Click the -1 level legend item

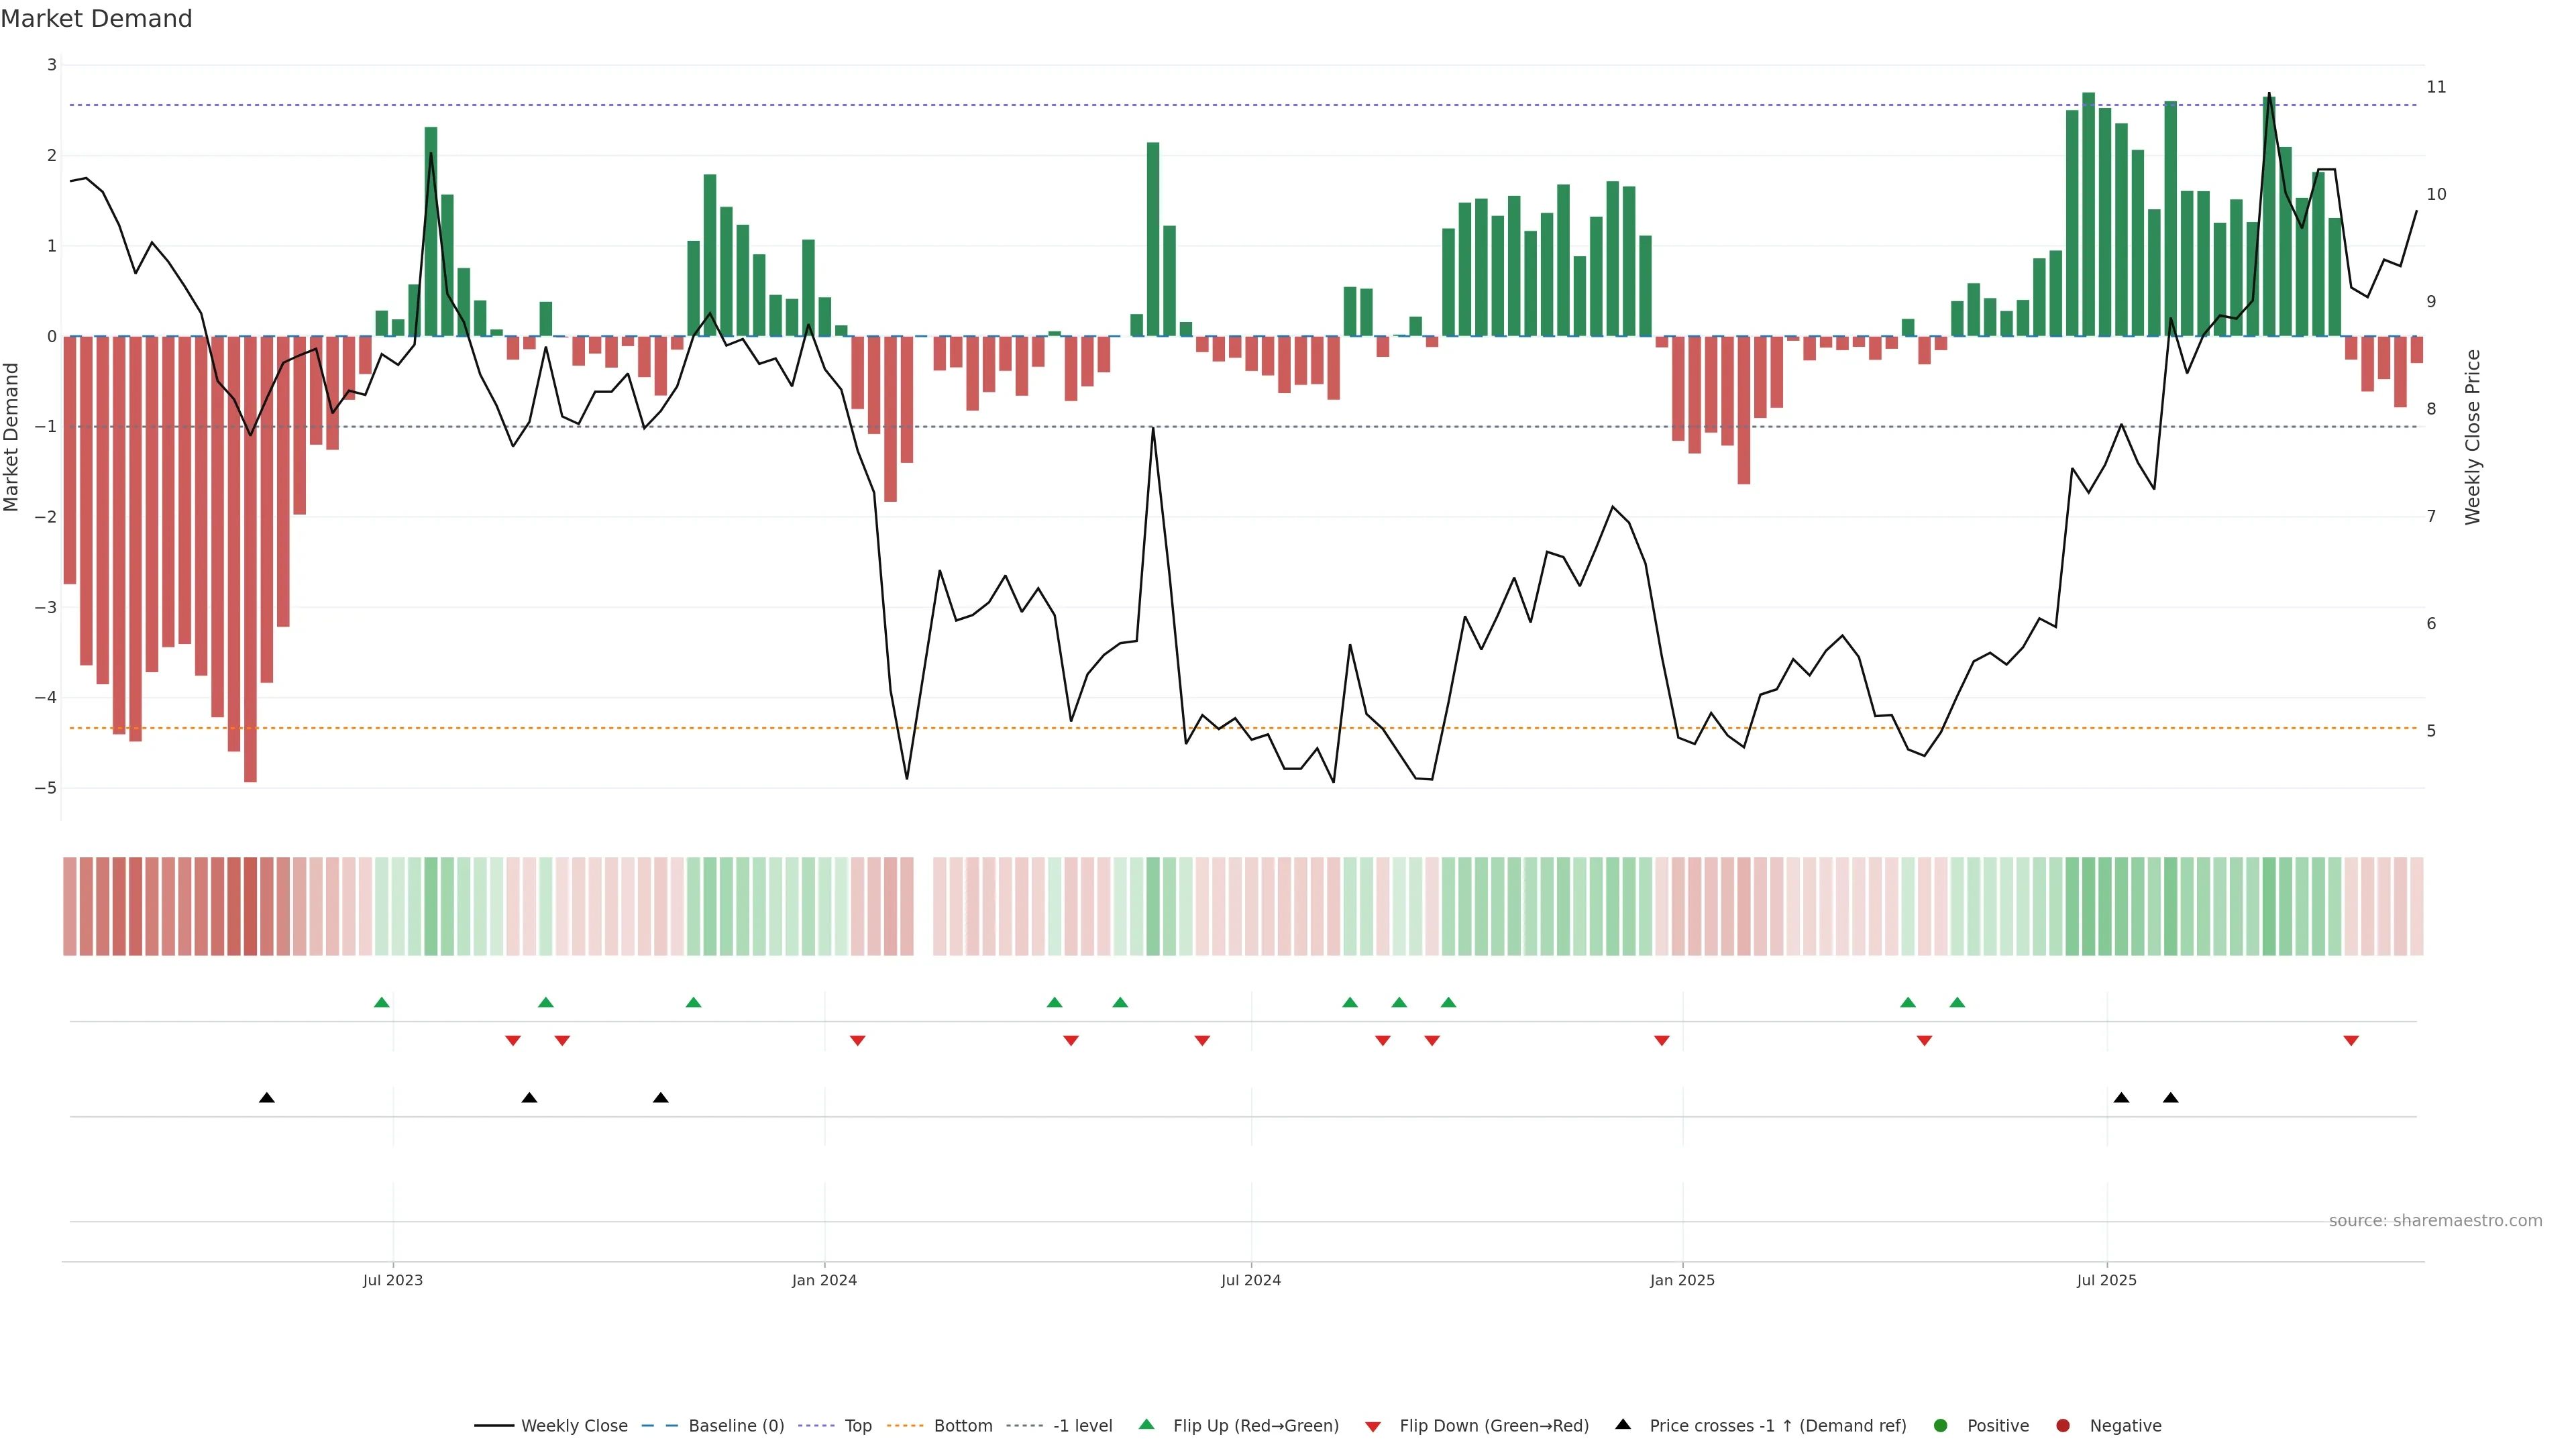(x=1082, y=1426)
